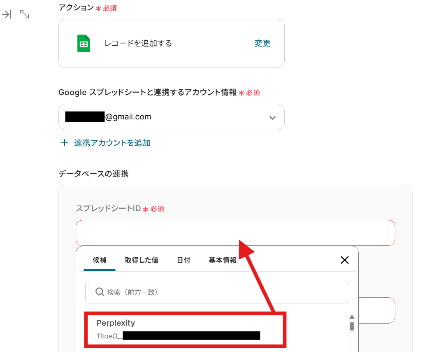The height and width of the screenshot is (352, 448).
Task: Click the Google スプレッドシートと連携するアカウント情報 label
Action: [x=147, y=92]
